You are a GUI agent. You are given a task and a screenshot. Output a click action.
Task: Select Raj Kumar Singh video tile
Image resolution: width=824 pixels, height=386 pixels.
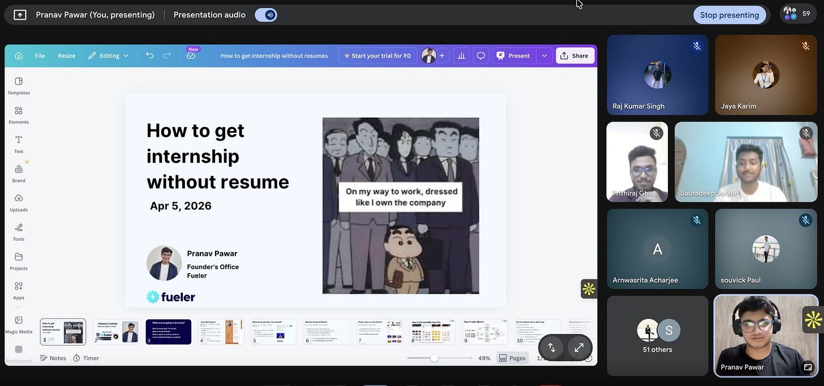click(x=657, y=75)
